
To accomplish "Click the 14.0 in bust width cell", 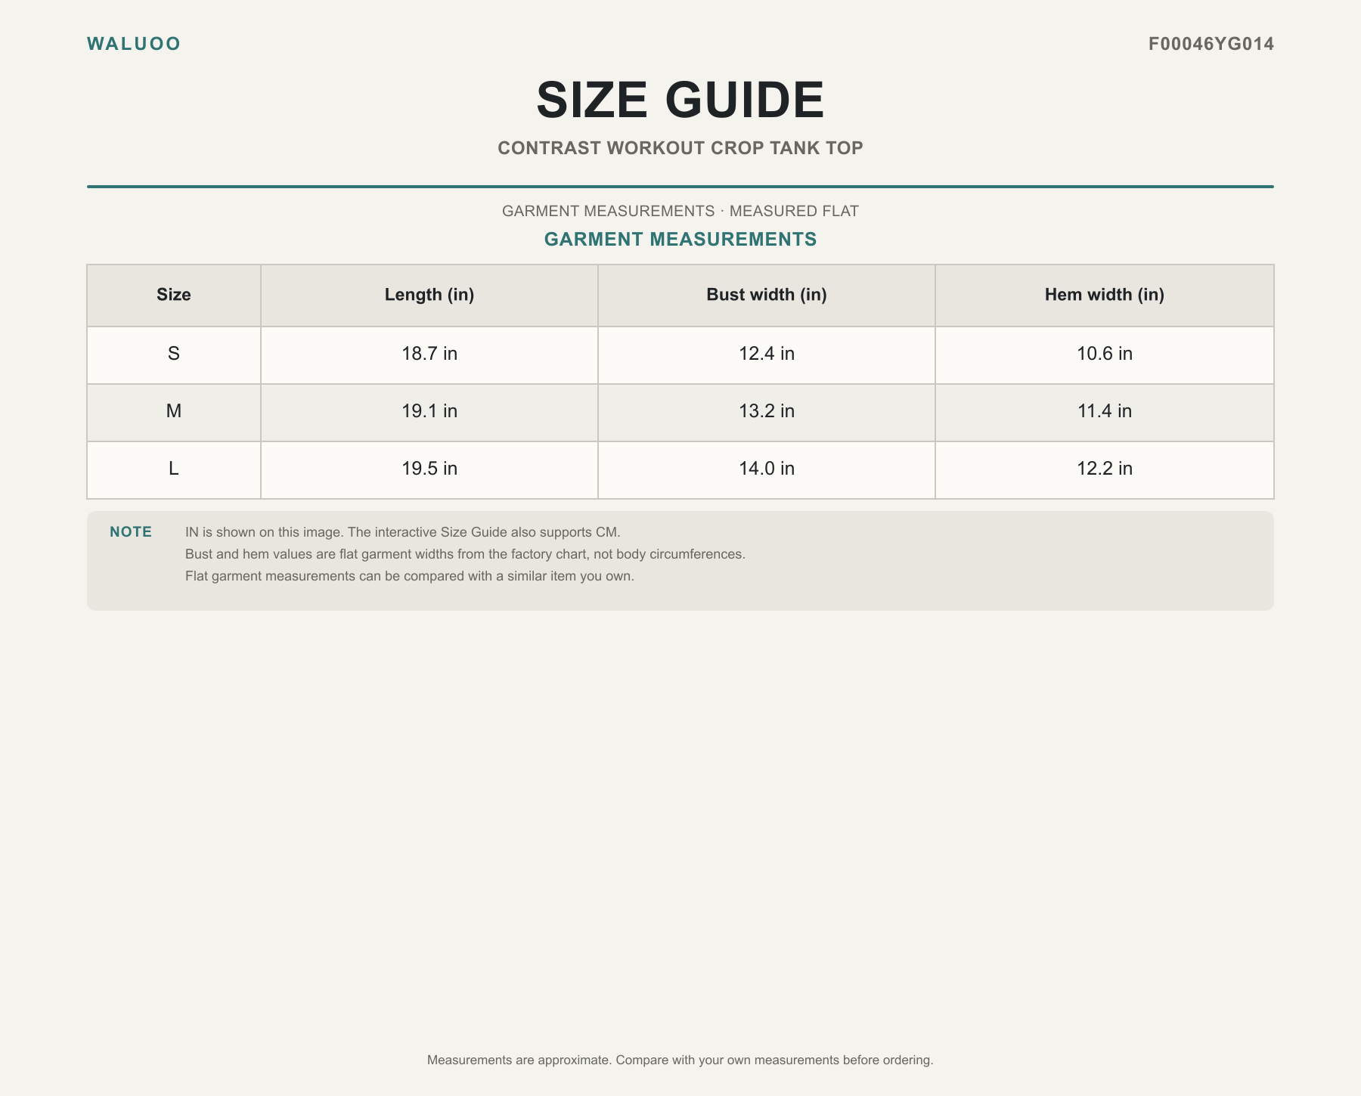I will click(x=767, y=469).
